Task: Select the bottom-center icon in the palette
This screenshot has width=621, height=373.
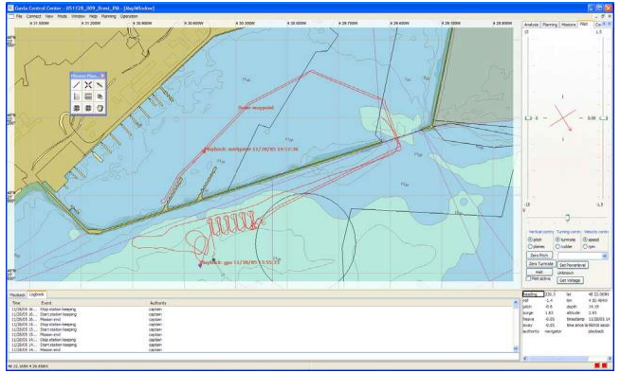Action: (x=88, y=108)
